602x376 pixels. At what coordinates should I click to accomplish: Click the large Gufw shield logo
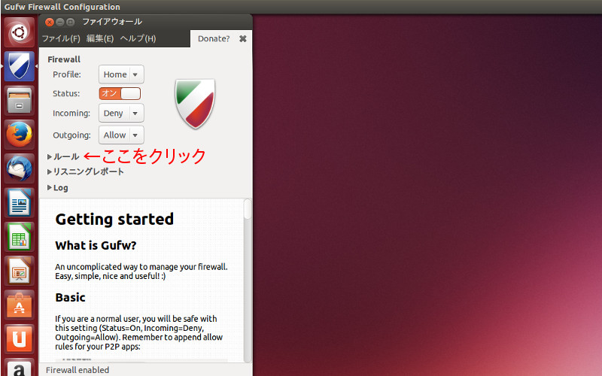point(195,104)
